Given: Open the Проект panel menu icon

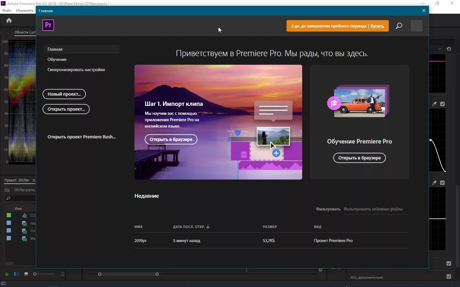Looking at the screenshot, I should coord(34,180).
